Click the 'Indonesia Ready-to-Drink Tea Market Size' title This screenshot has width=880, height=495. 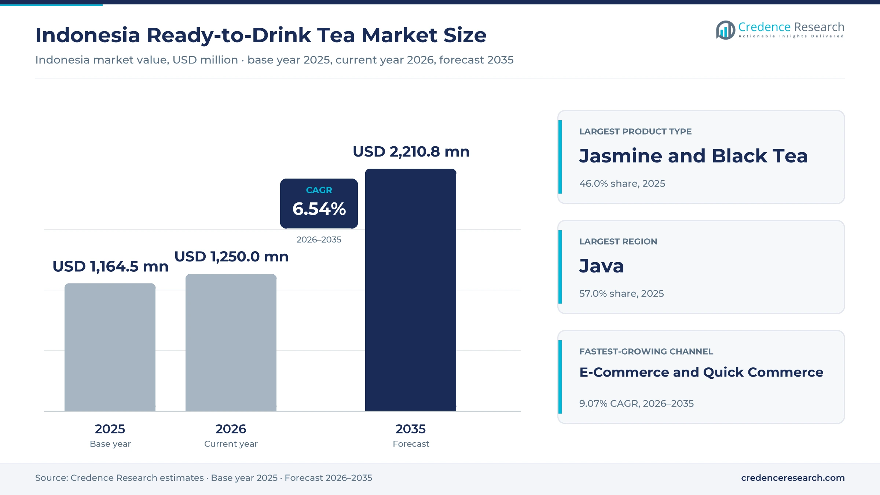(261, 35)
